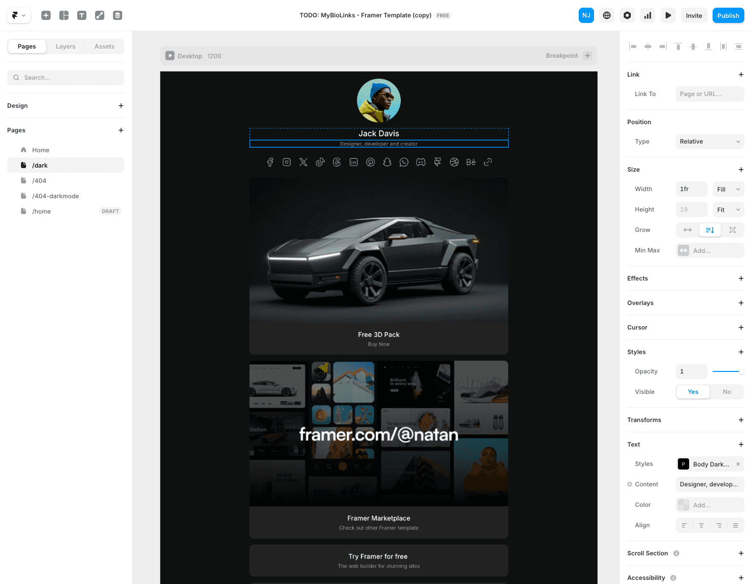Click the Invite button
This screenshot has width=752, height=584.
pyautogui.click(x=694, y=15)
